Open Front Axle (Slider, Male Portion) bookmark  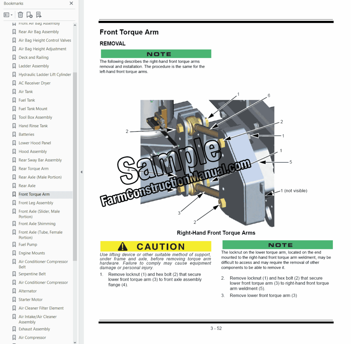39,214
